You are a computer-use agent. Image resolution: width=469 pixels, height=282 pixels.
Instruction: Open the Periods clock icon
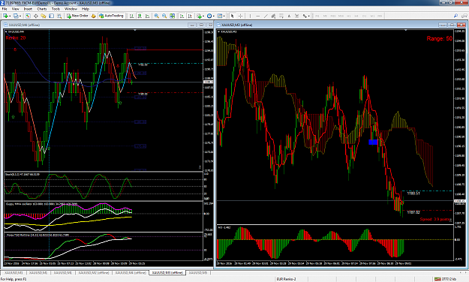coord(209,16)
